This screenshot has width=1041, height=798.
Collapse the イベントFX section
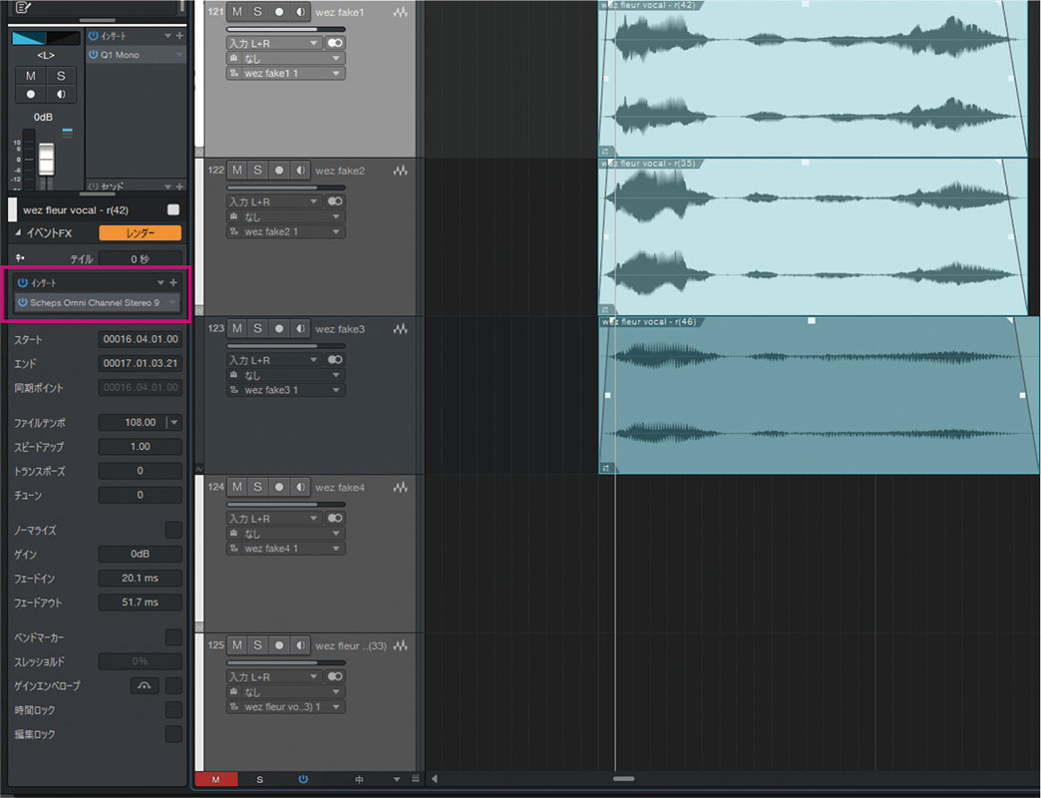pos(18,233)
